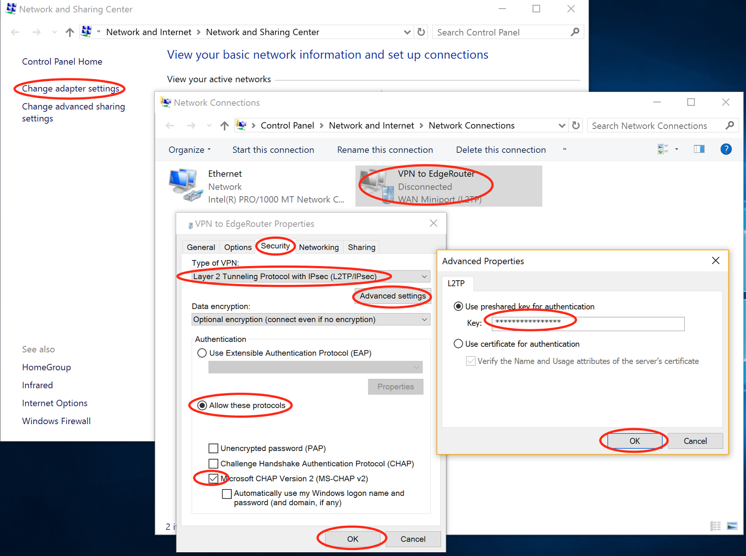Viewport: 746px width, 556px height.
Task: Click the Advanced settings button
Action: [x=393, y=296]
